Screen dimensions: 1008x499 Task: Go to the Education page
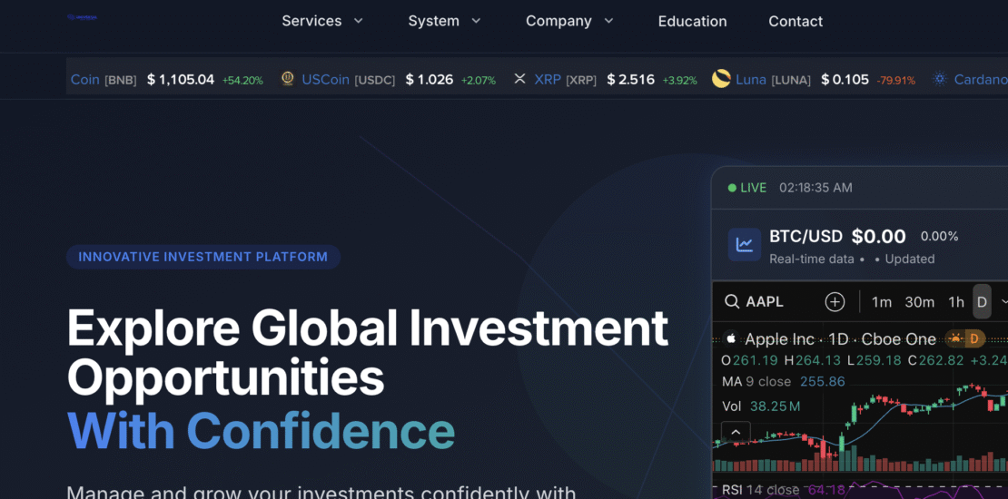click(x=692, y=21)
